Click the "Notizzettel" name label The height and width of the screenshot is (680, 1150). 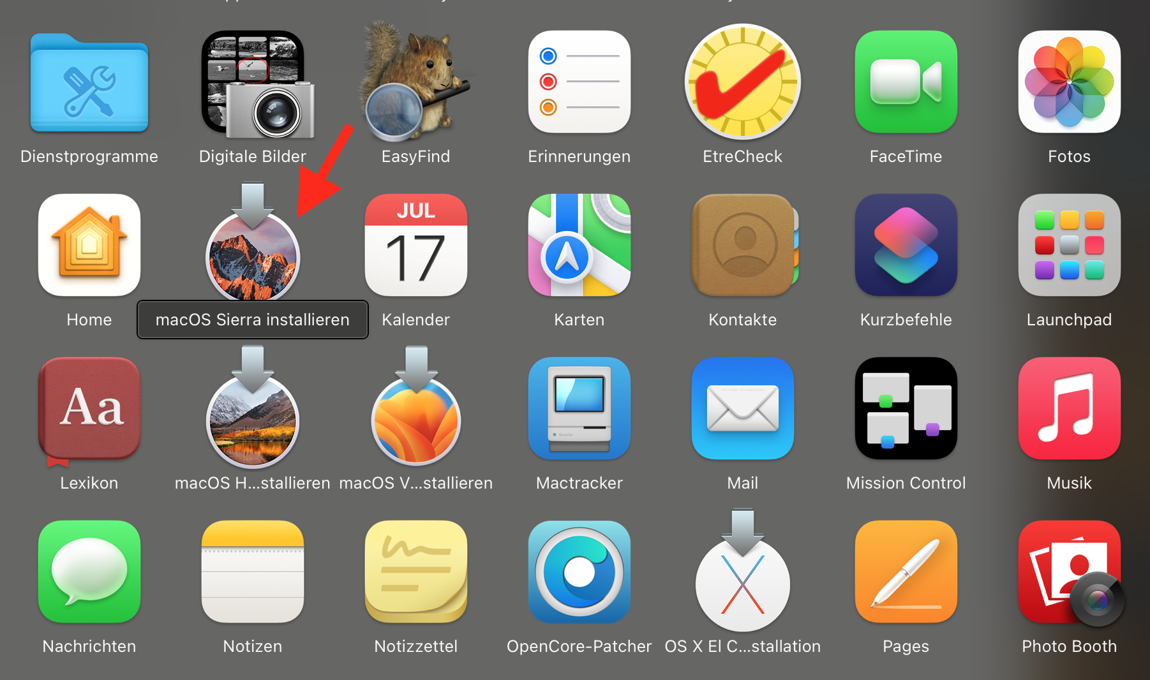coord(416,646)
